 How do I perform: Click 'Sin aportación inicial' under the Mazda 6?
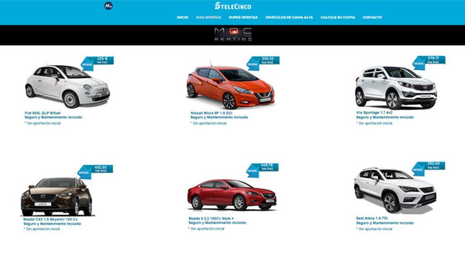(207, 229)
